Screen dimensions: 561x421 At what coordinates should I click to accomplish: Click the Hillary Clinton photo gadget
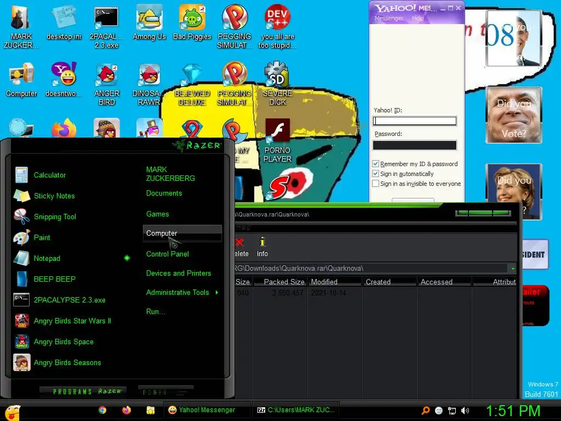click(514, 191)
